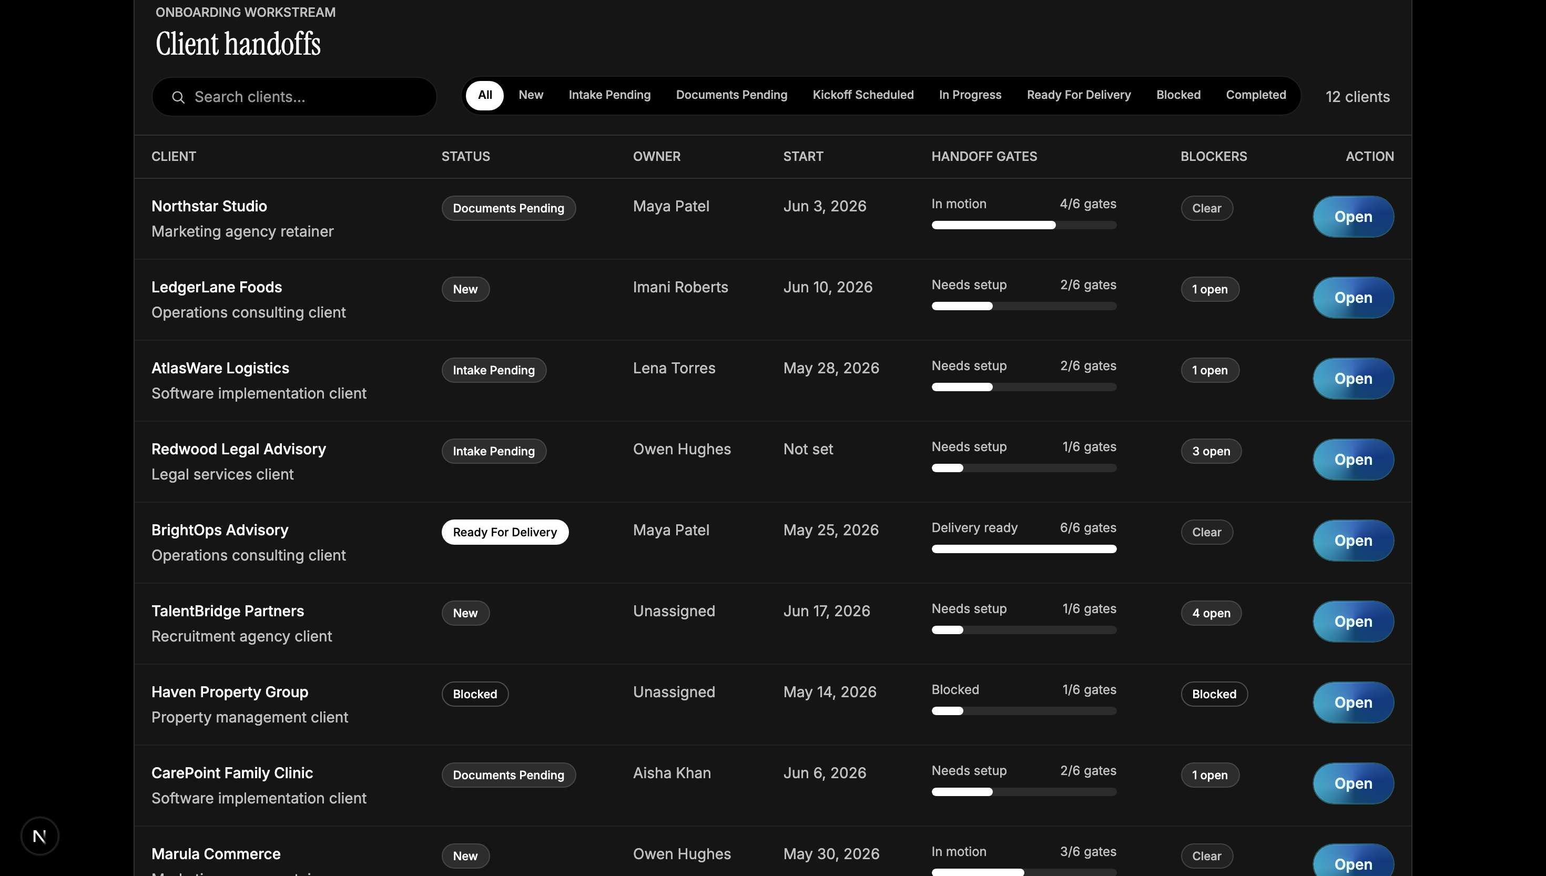Switch to the Completed filter
This screenshot has height=876, width=1546.
click(x=1255, y=95)
